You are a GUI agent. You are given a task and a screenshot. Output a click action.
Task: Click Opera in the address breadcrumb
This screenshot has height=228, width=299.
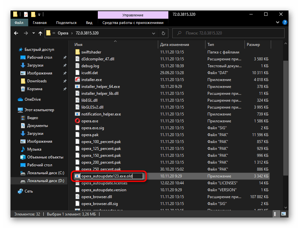(x=63, y=33)
